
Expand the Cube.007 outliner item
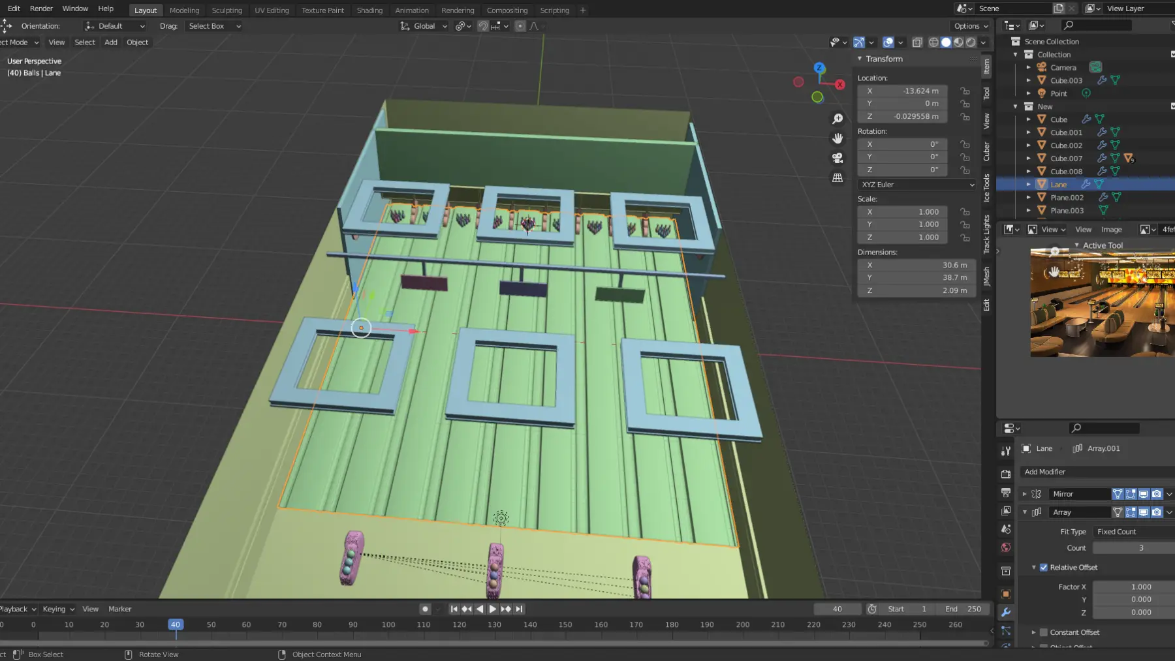[x=1029, y=159]
